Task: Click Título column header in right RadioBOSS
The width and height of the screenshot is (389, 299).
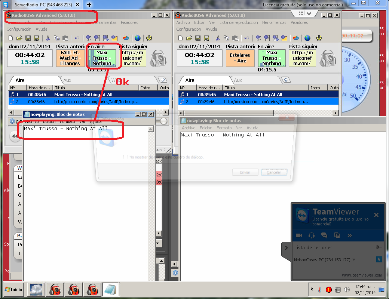Action: point(266,87)
